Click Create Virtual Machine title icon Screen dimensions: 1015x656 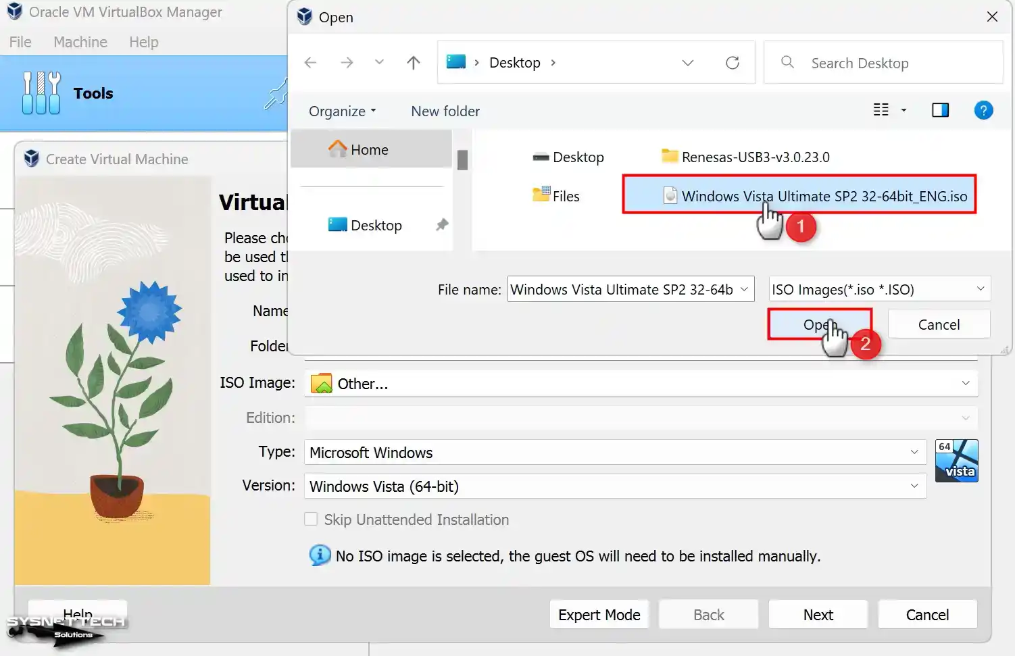(x=31, y=159)
